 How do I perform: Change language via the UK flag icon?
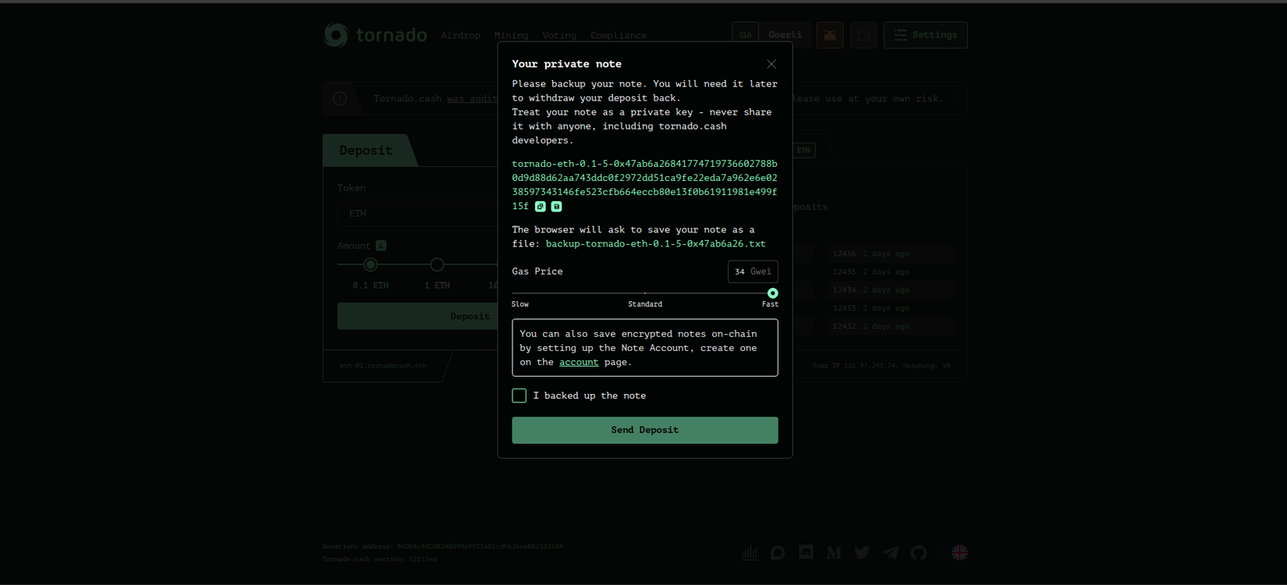point(959,553)
